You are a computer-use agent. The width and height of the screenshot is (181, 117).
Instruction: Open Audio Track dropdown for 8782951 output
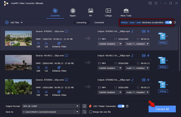pos(137,44)
